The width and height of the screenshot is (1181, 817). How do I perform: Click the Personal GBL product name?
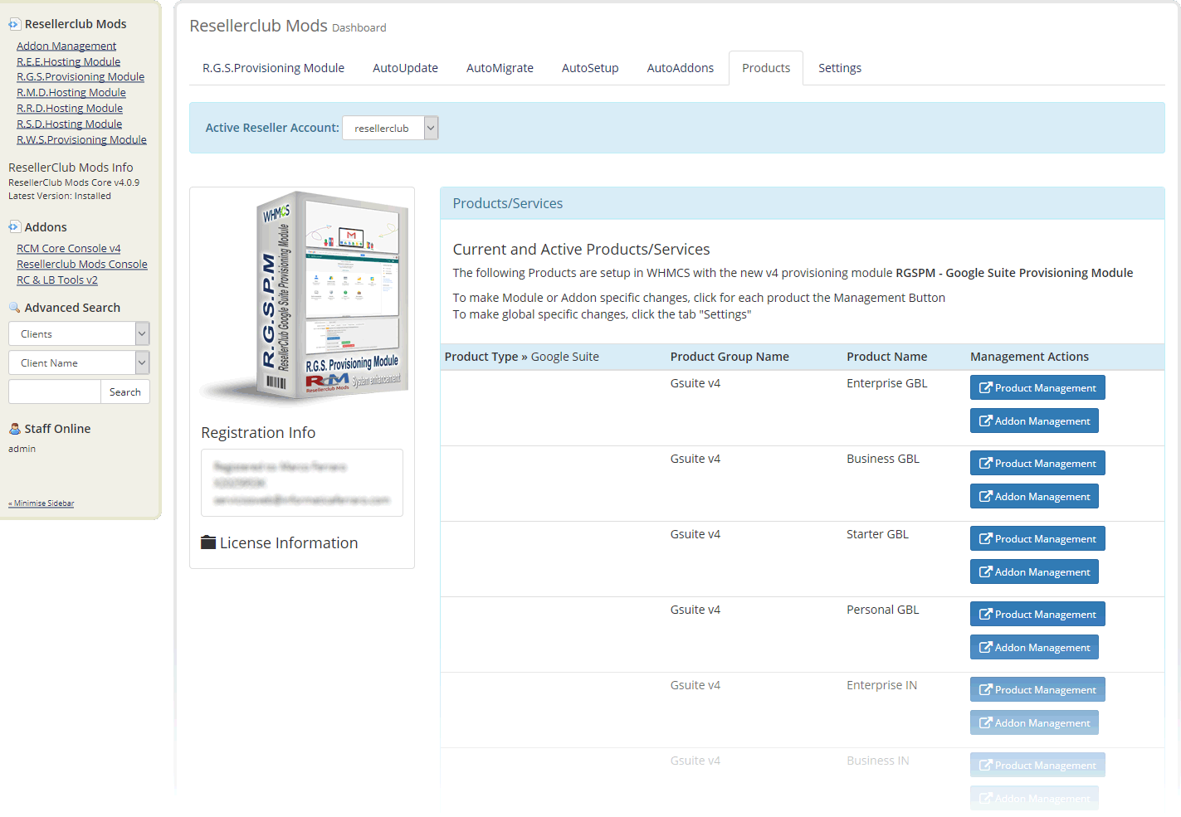point(883,610)
